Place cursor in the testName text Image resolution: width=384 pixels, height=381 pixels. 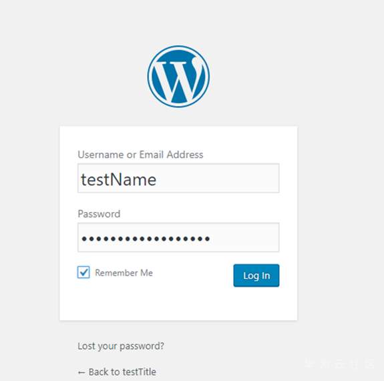(x=118, y=179)
